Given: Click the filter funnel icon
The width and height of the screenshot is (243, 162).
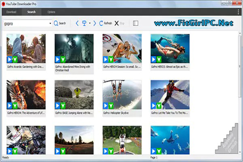Looking at the screenshot, I should pyautogui.click(x=85, y=23).
